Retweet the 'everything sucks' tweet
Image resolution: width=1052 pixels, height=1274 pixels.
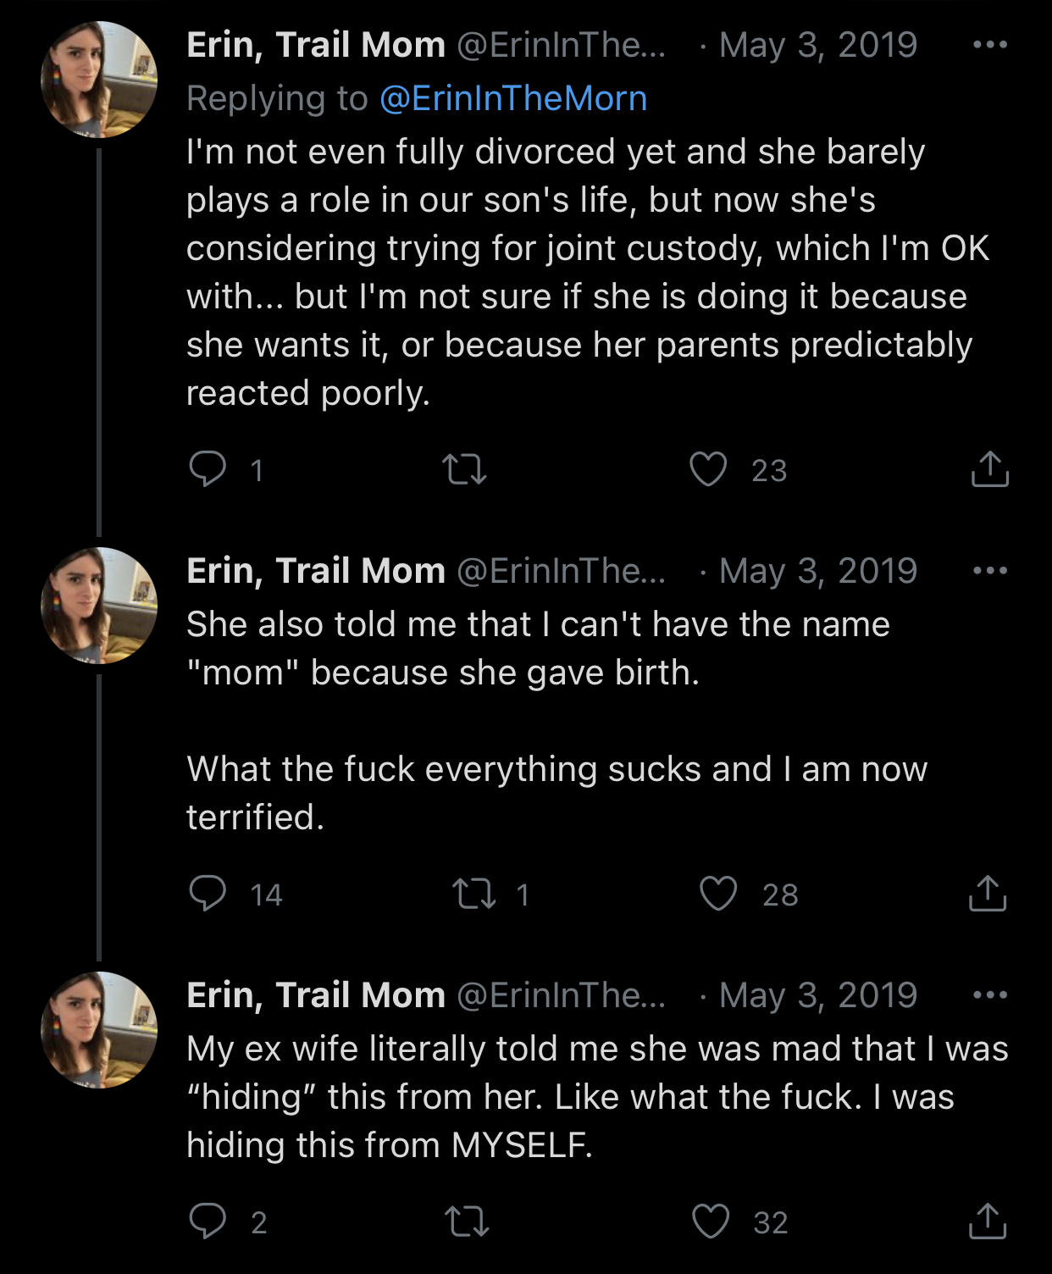[x=474, y=894]
